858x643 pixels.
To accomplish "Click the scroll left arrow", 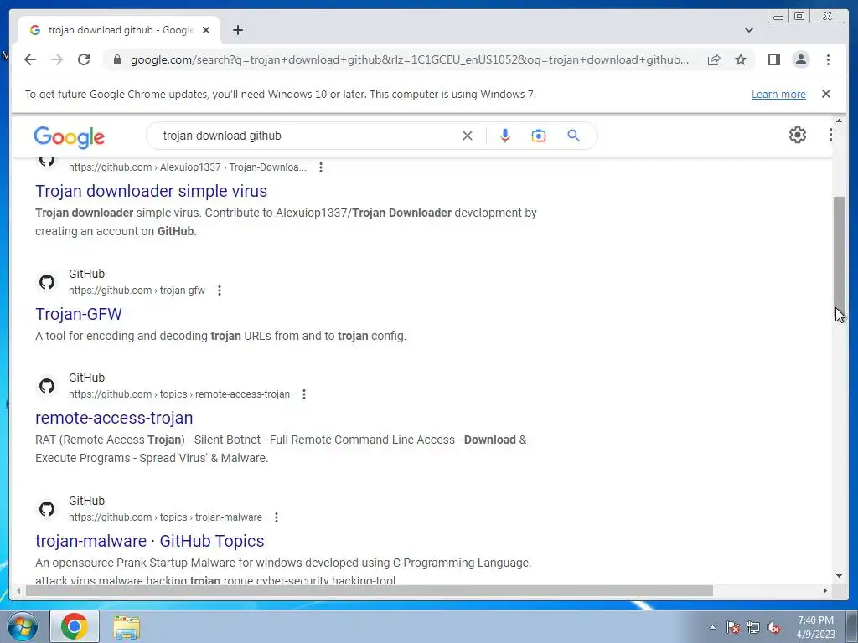I will point(18,590).
